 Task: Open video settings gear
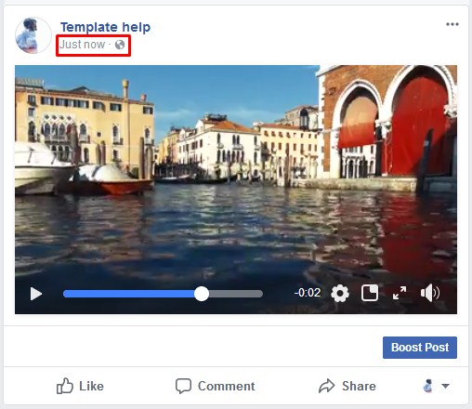click(340, 293)
